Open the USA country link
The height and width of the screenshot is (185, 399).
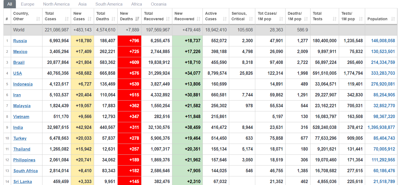17,73
